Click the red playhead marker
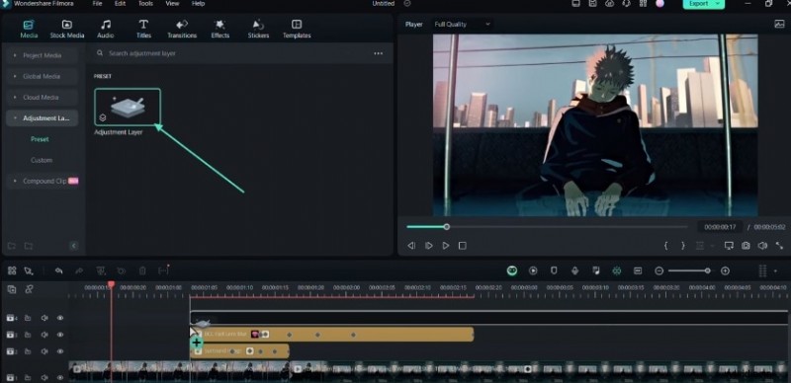Viewport: 791px width, 383px height. (x=111, y=284)
